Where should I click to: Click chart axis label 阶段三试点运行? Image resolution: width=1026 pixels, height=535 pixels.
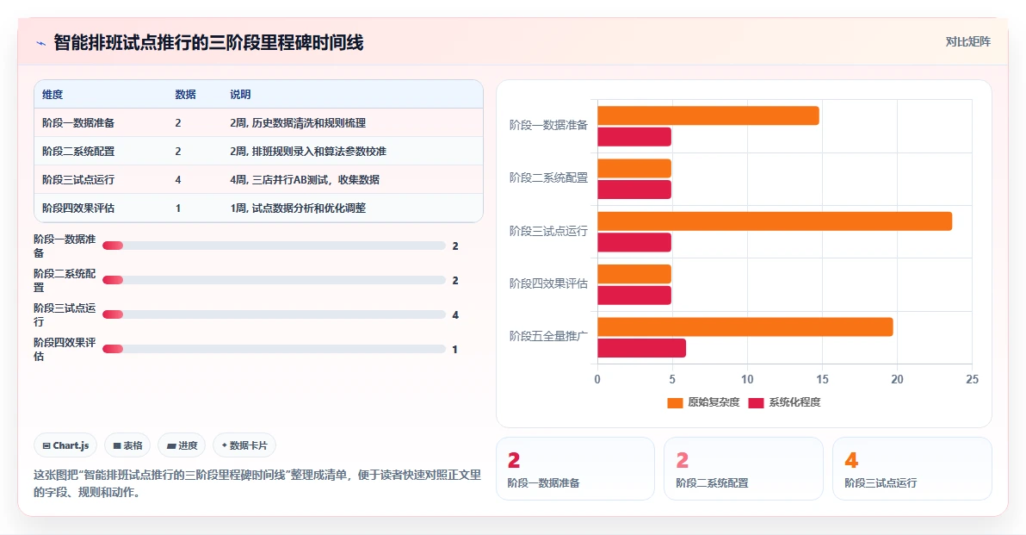(548, 231)
